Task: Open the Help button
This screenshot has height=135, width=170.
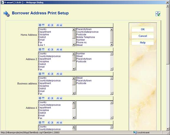Action: click(143, 43)
